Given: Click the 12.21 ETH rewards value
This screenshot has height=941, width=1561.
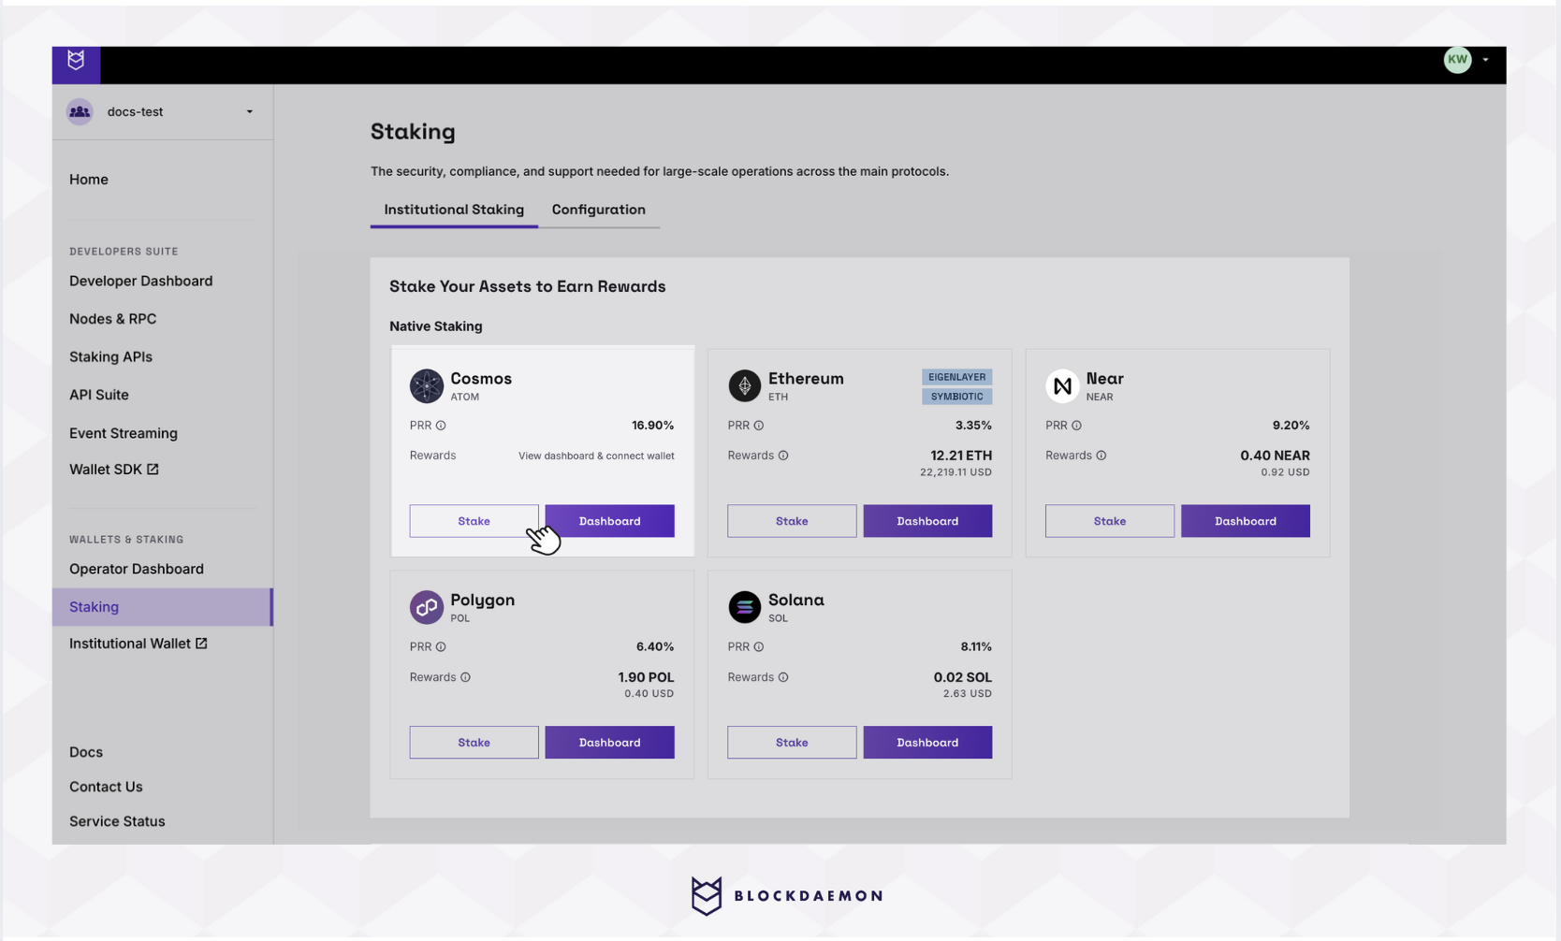Looking at the screenshot, I should tap(961, 456).
